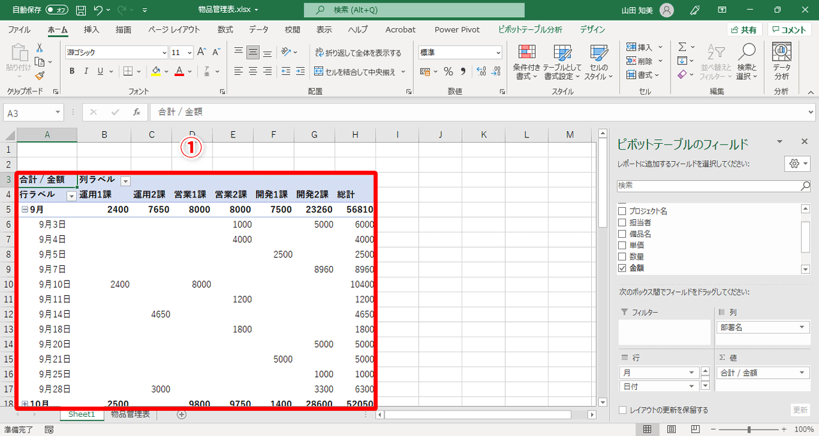This screenshot has height=436, width=819.
Task: Open Cell Styles (セルのスタイル)
Action: click(x=599, y=62)
